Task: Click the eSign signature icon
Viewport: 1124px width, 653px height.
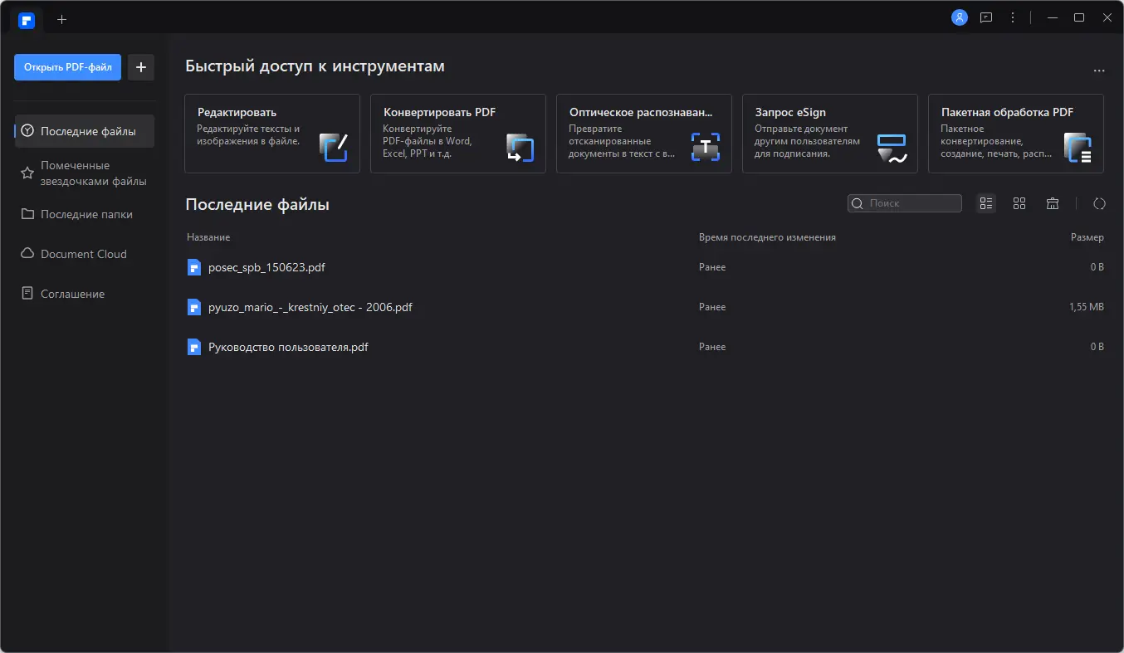Action: pyautogui.click(x=892, y=148)
